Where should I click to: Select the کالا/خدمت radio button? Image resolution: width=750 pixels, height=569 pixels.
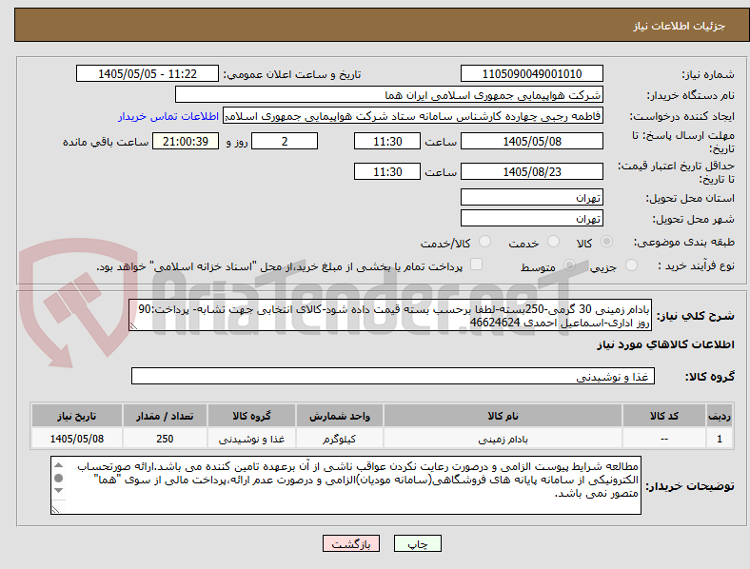(x=485, y=242)
